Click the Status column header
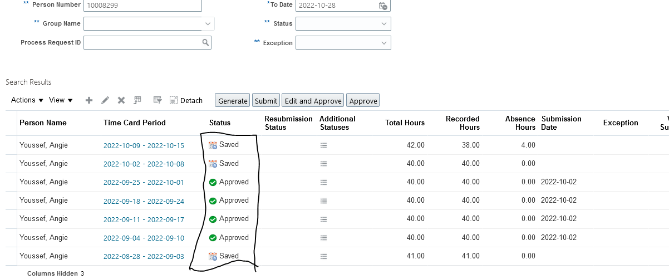 (x=220, y=123)
